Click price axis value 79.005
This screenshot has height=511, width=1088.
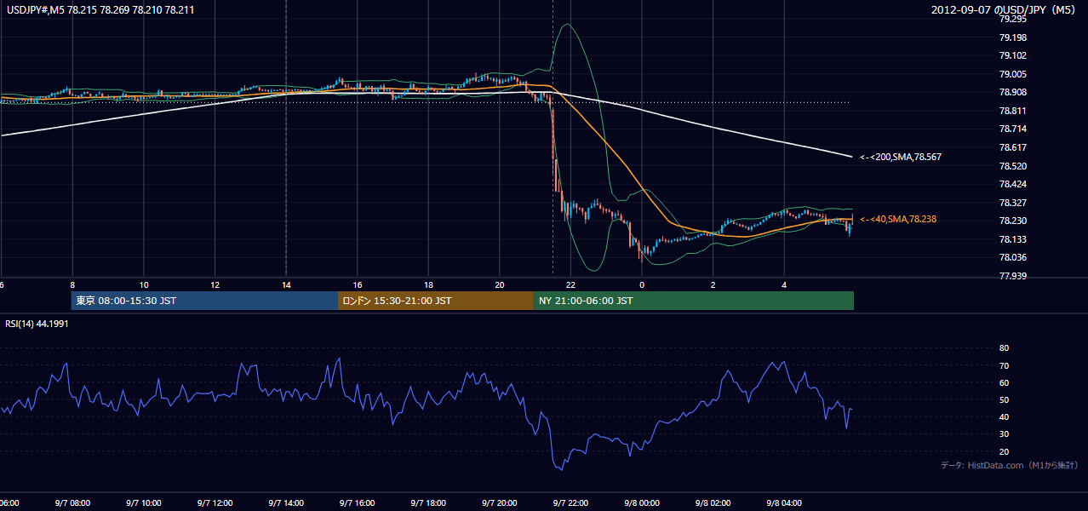click(x=1011, y=74)
